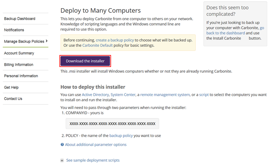This screenshot has width=269, height=164.
Task: Open the remote management system link
Action: [165, 95]
